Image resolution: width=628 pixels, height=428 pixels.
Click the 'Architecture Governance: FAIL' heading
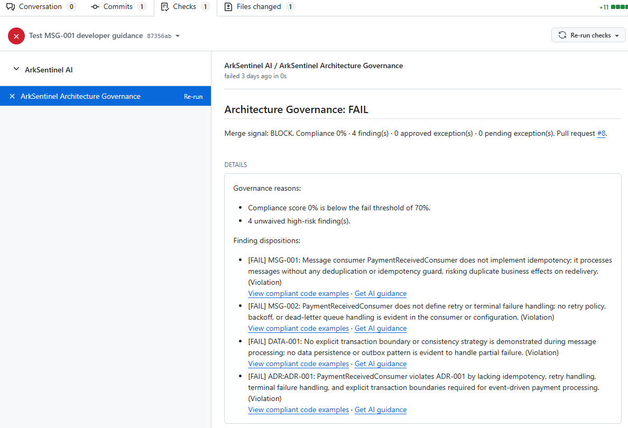point(296,110)
